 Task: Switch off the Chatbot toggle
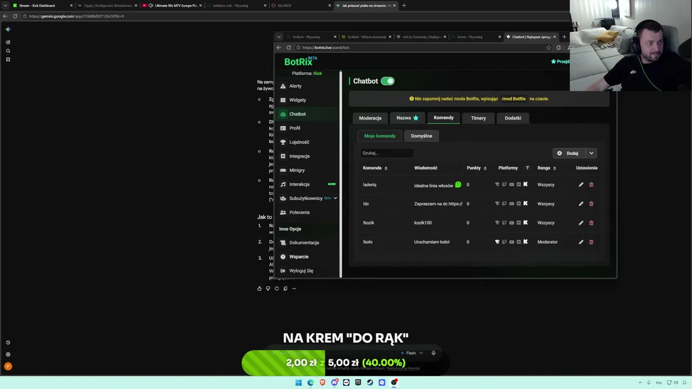388,81
